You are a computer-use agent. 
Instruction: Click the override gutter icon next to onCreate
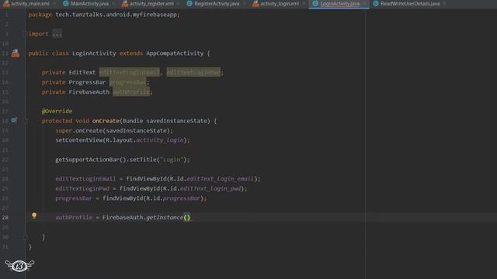point(14,120)
